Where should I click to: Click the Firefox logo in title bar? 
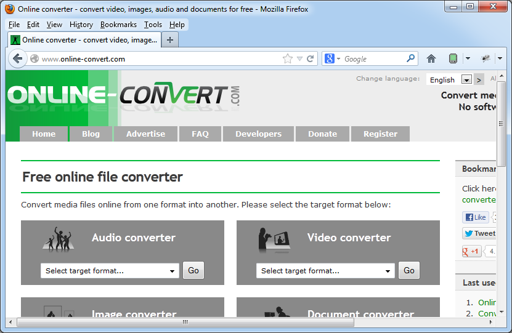click(10, 9)
